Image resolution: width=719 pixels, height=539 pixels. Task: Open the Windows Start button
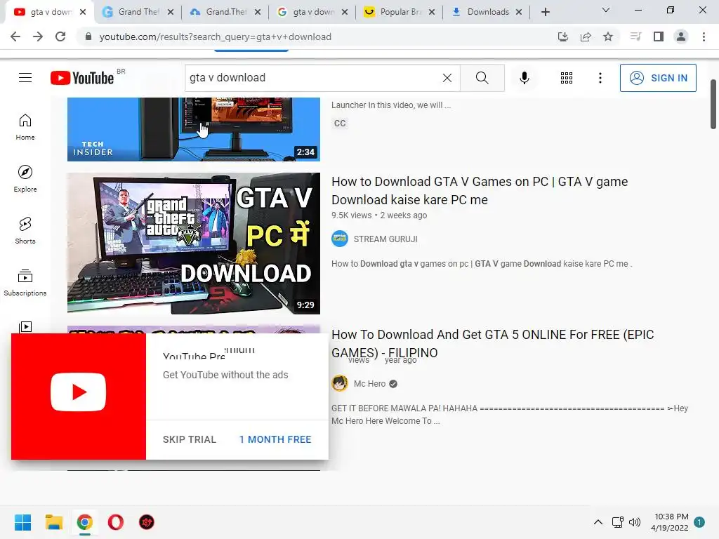[22, 522]
